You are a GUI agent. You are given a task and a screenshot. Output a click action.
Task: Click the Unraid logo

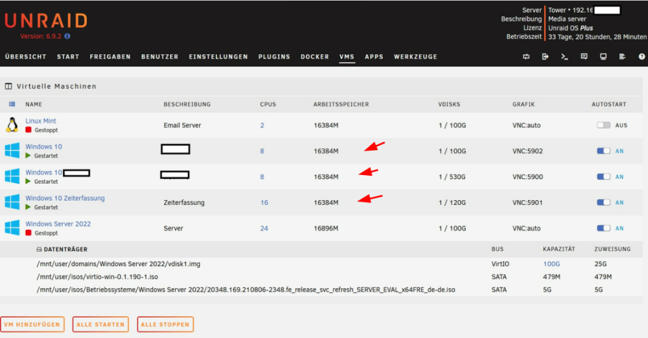click(x=46, y=21)
